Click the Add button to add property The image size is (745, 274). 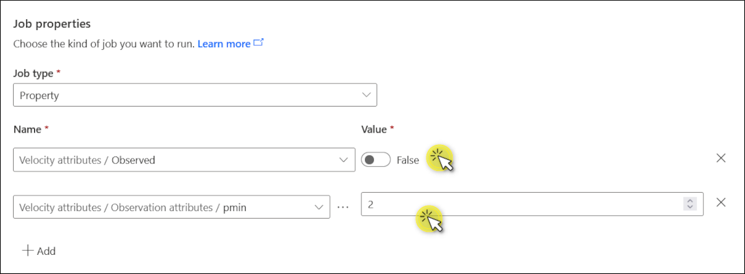40,251
